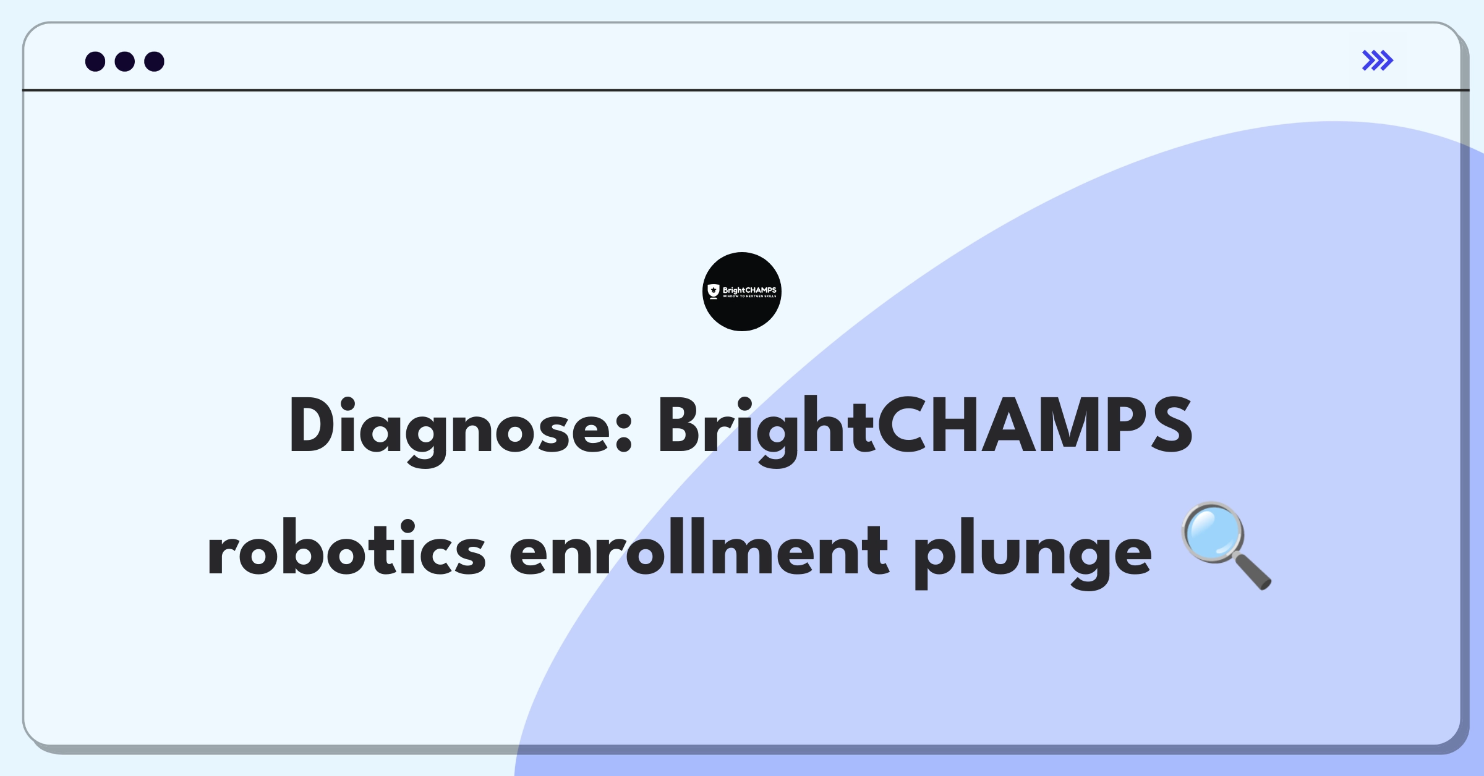Viewport: 1484px width, 776px height.
Task: Open the round BrightCHAMPS logo badge
Action: coord(741,292)
